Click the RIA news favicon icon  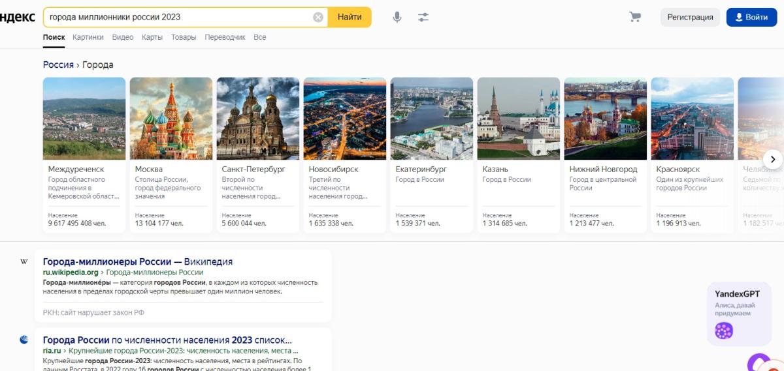point(24,340)
